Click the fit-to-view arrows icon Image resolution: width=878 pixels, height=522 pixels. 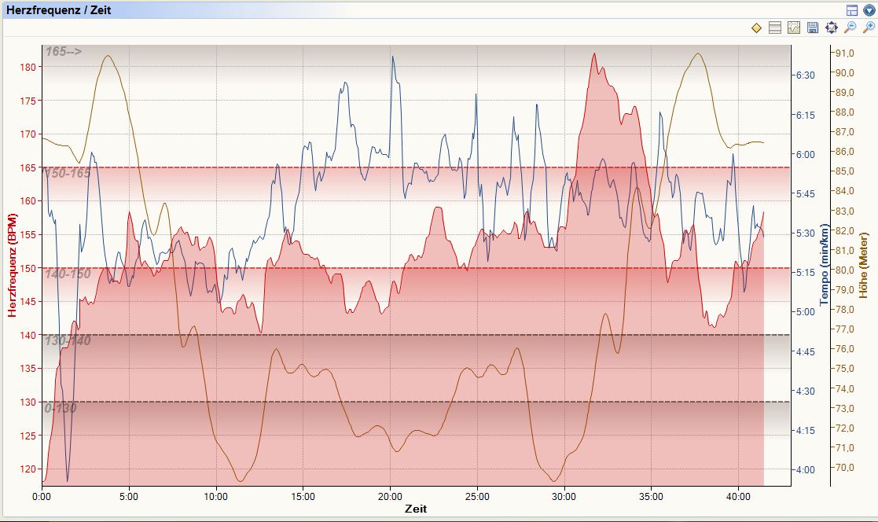[832, 28]
